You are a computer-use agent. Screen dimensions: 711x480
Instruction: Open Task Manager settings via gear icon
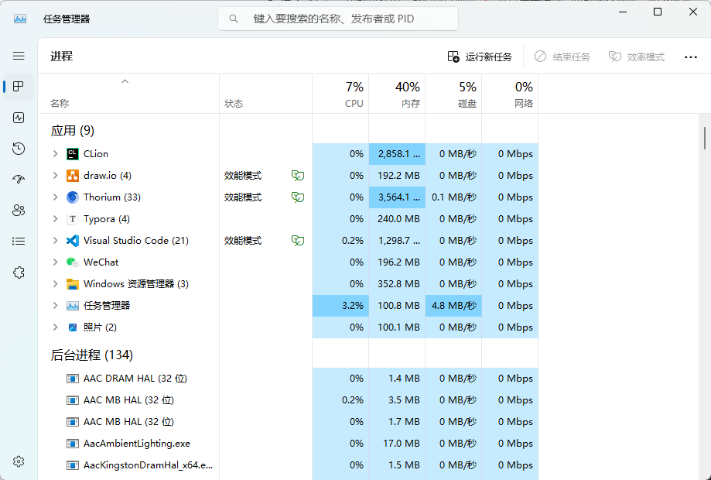point(19,461)
